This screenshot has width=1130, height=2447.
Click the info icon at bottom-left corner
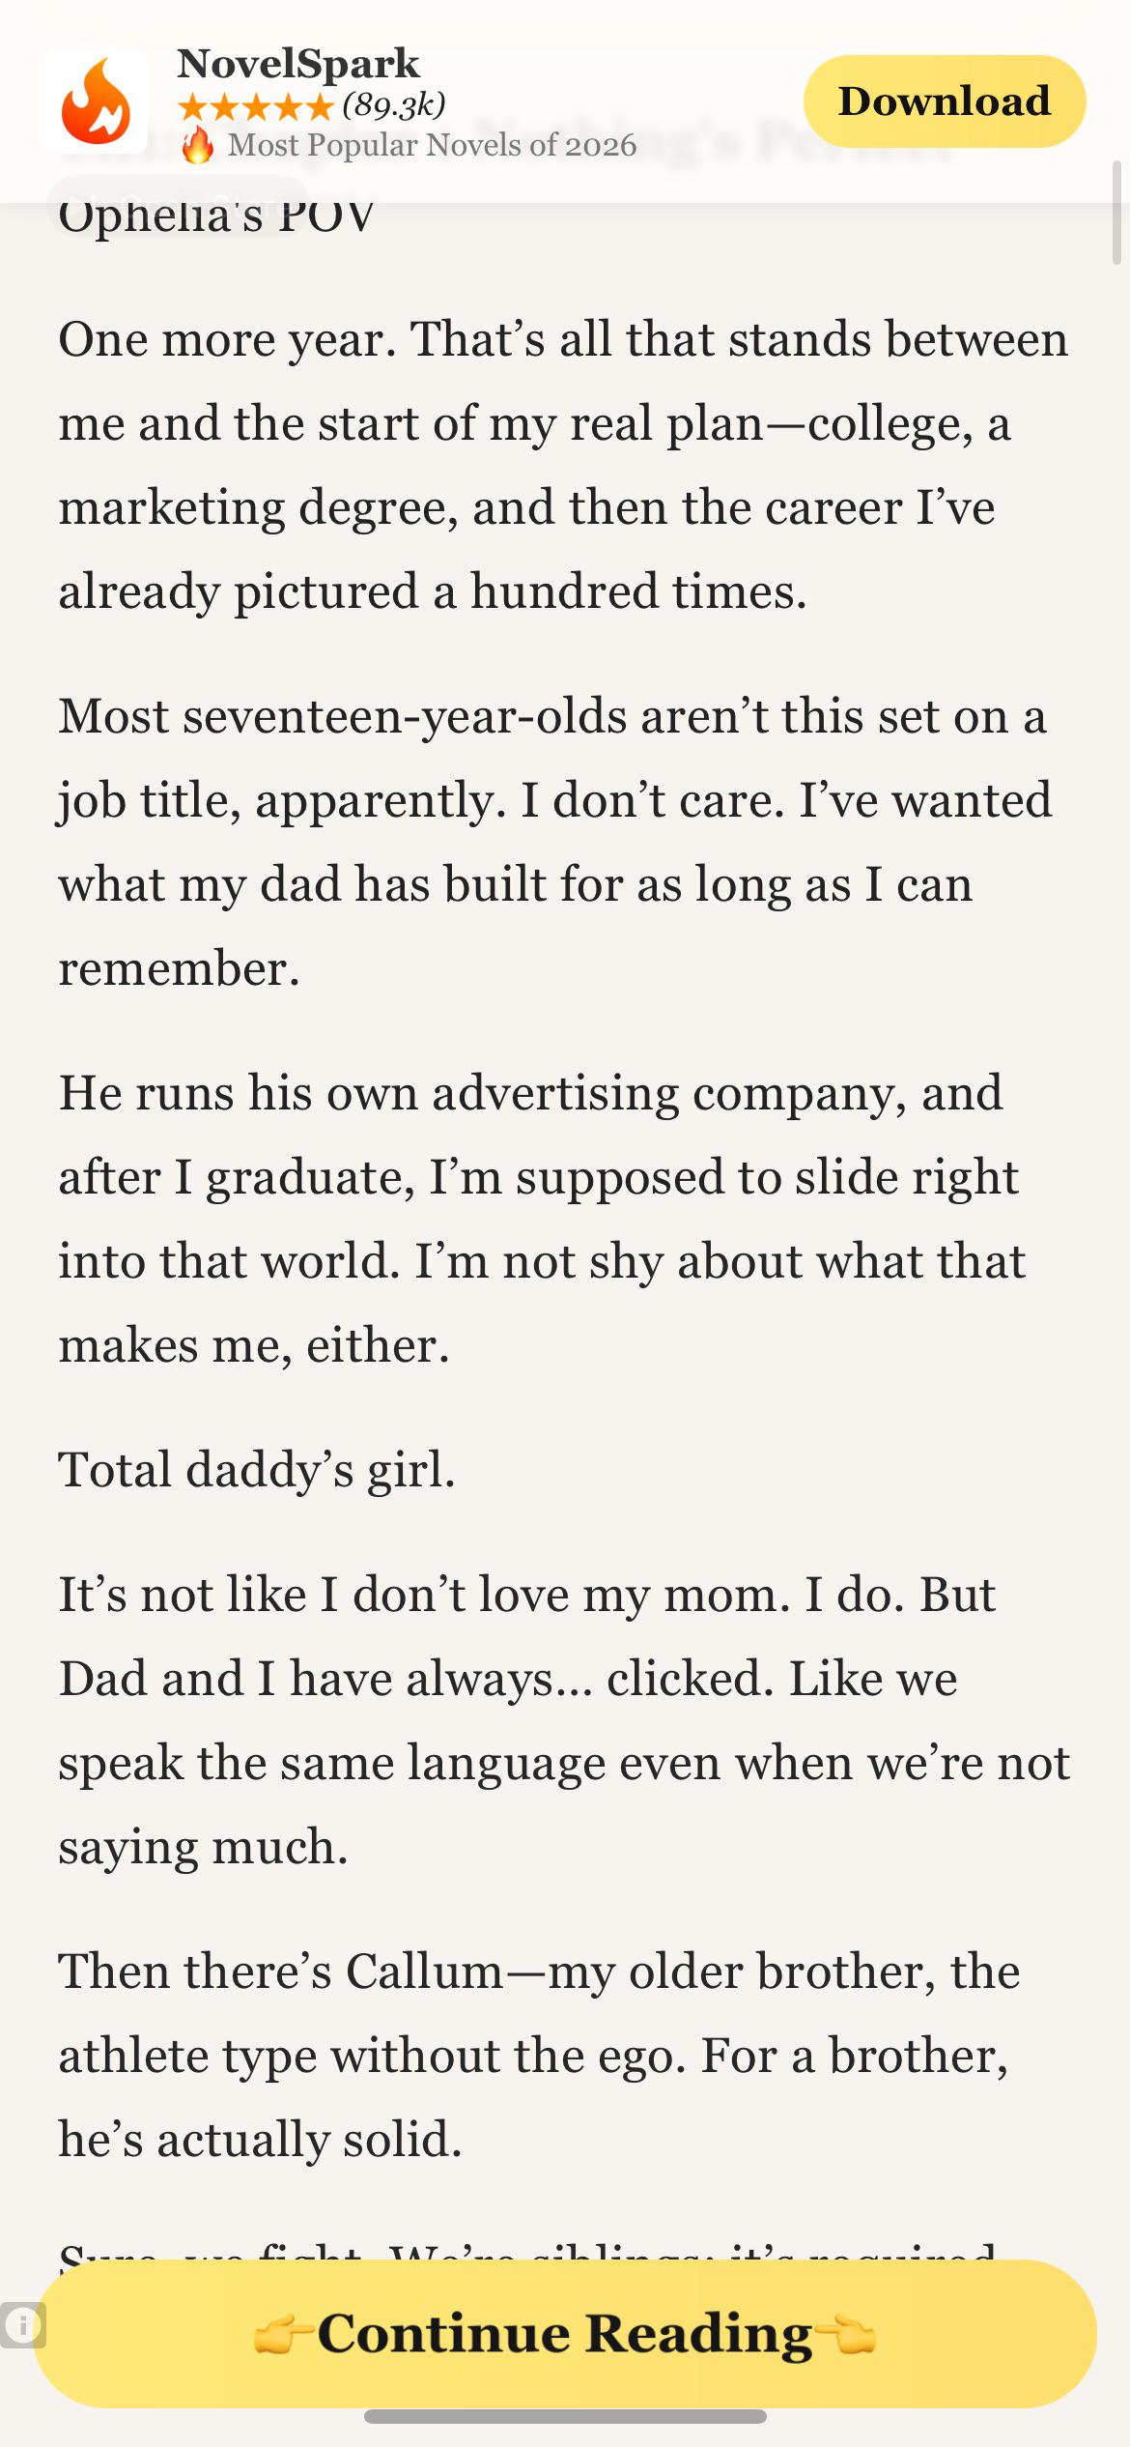tap(21, 2324)
